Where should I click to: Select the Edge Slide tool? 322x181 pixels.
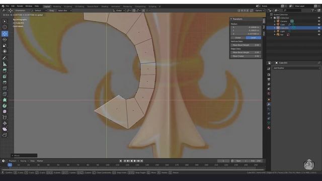click(5, 118)
